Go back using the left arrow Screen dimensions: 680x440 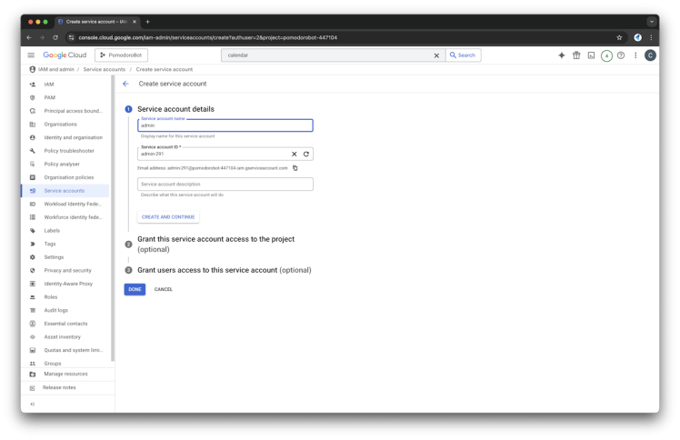[x=125, y=84]
